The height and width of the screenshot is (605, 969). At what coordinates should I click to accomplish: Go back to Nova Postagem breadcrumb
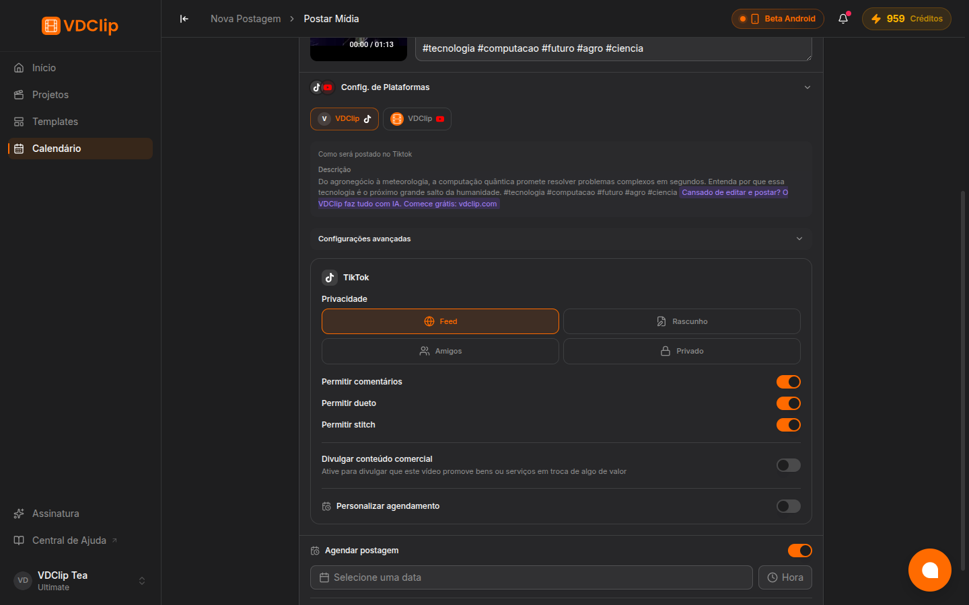pyautogui.click(x=246, y=19)
